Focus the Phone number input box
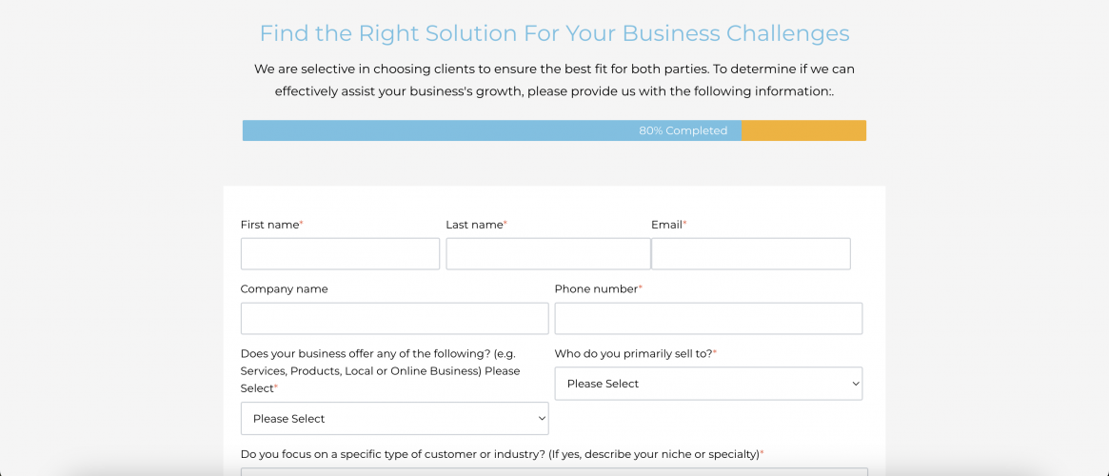The width and height of the screenshot is (1109, 476). click(x=708, y=318)
